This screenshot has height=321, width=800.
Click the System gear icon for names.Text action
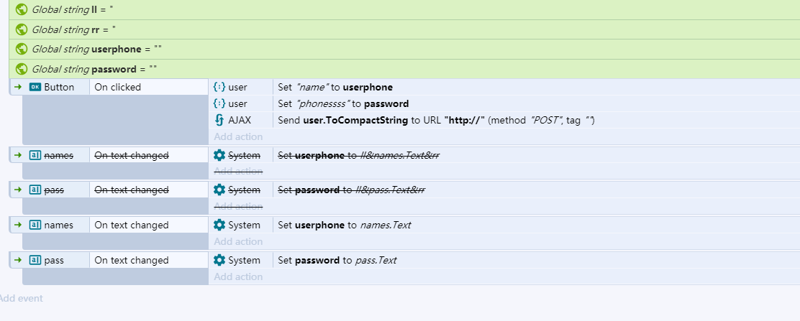tap(219, 225)
